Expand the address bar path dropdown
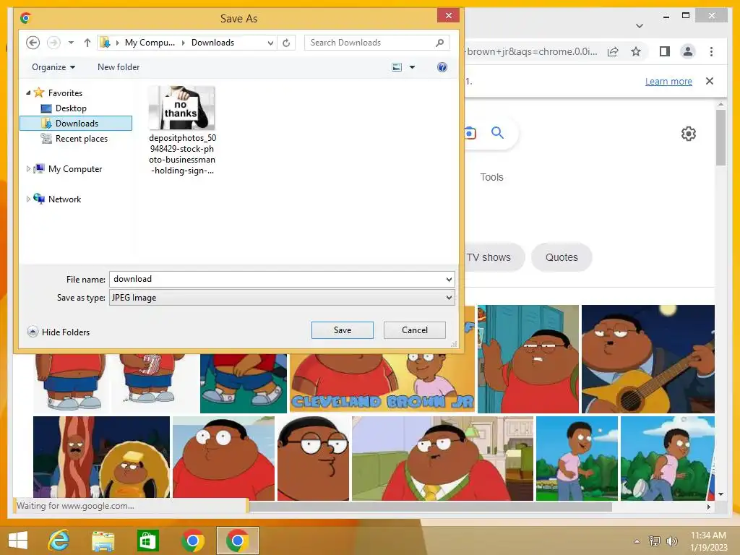 coord(270,43)
